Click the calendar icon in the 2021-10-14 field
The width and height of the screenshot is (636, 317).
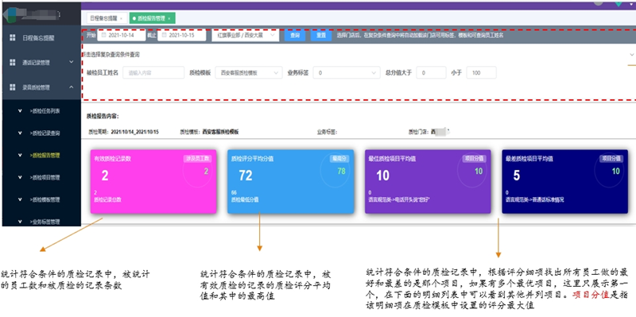[x=103, y=35]
